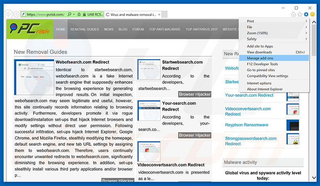The height and width of the screenshot is (186, 320).
Task: Click sidebar Strongpasswordsearch.com thumbnail
Action: pos(292,139)
